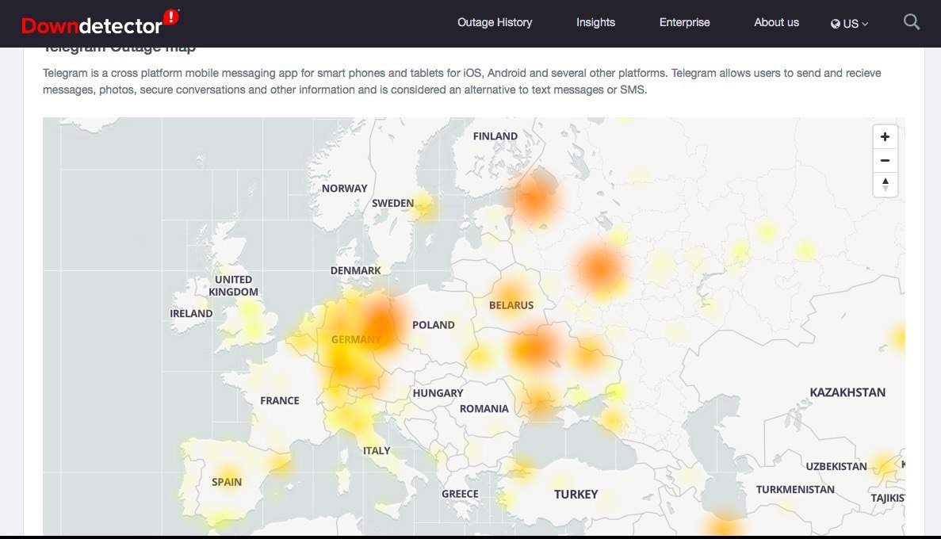Open the Insights menu item

(595, 22)
